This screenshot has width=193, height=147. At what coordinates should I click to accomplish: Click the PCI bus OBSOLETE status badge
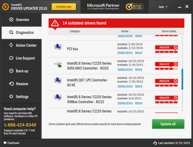166,47
